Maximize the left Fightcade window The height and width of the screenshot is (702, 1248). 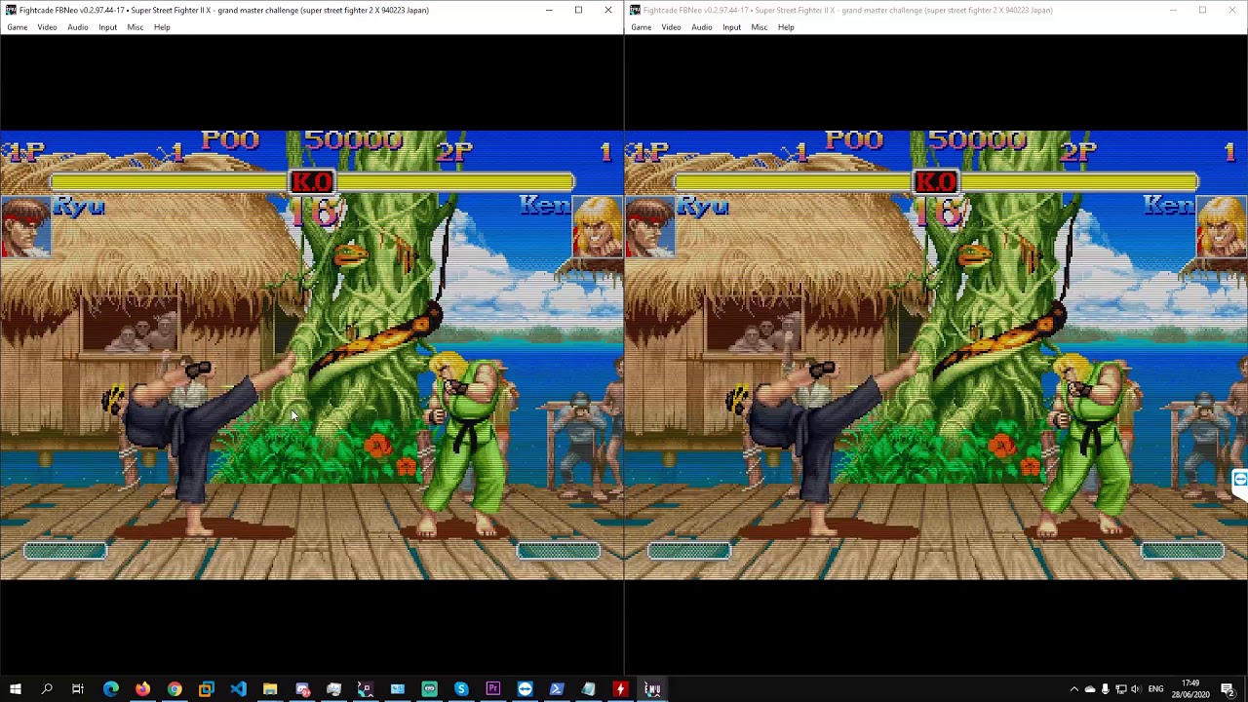[x=578, y=10]
